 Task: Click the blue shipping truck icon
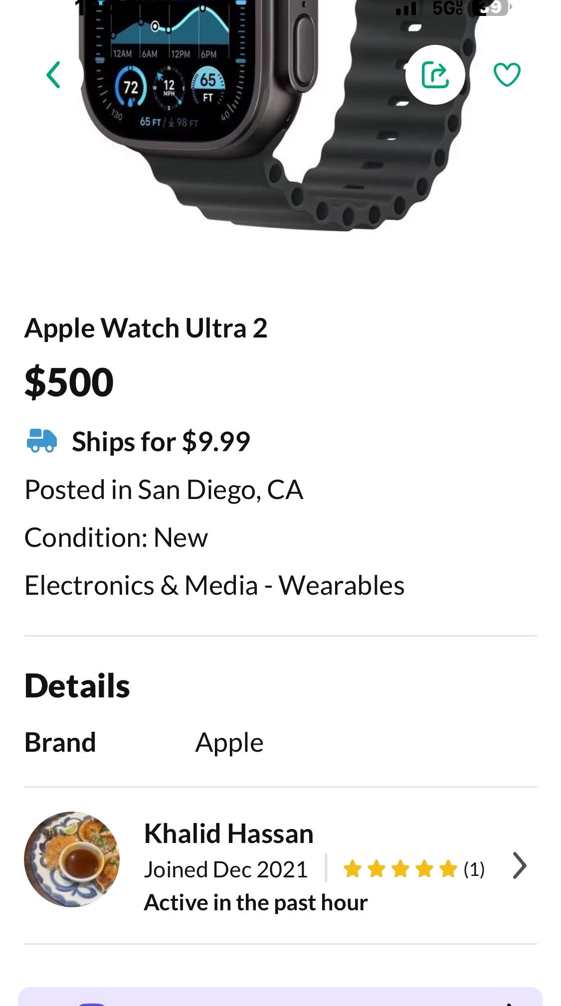pos(41,441)
